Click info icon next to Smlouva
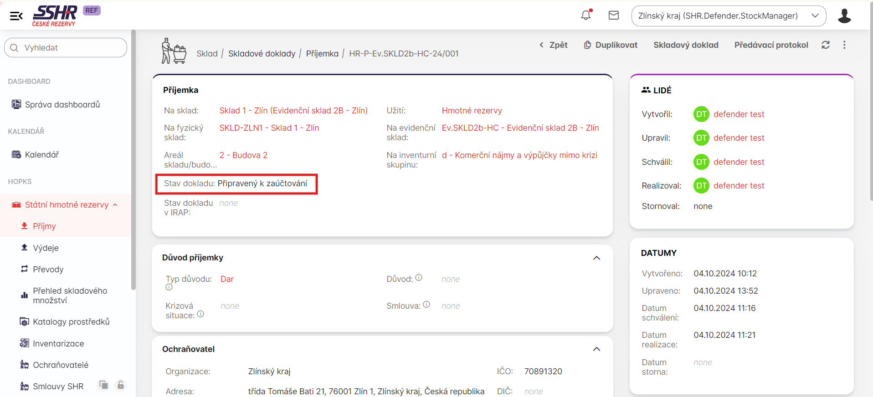This screenshot has height=397, width=873. [x=426, y=305]
